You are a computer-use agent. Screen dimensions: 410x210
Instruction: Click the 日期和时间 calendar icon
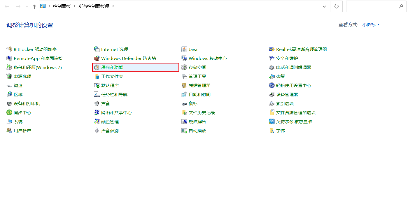pos(184,95)
